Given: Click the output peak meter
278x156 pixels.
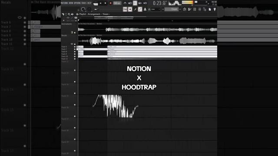Looking at the screenshot, I should point(188,2).
